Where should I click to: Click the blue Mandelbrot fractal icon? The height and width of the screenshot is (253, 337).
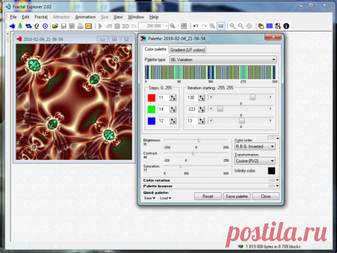[12, 26]
